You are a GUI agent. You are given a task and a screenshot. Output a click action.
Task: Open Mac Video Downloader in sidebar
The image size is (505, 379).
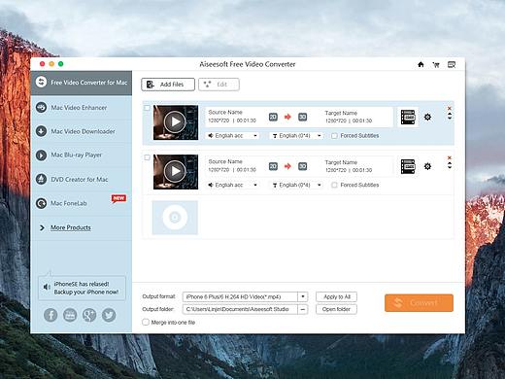point(82,131)
